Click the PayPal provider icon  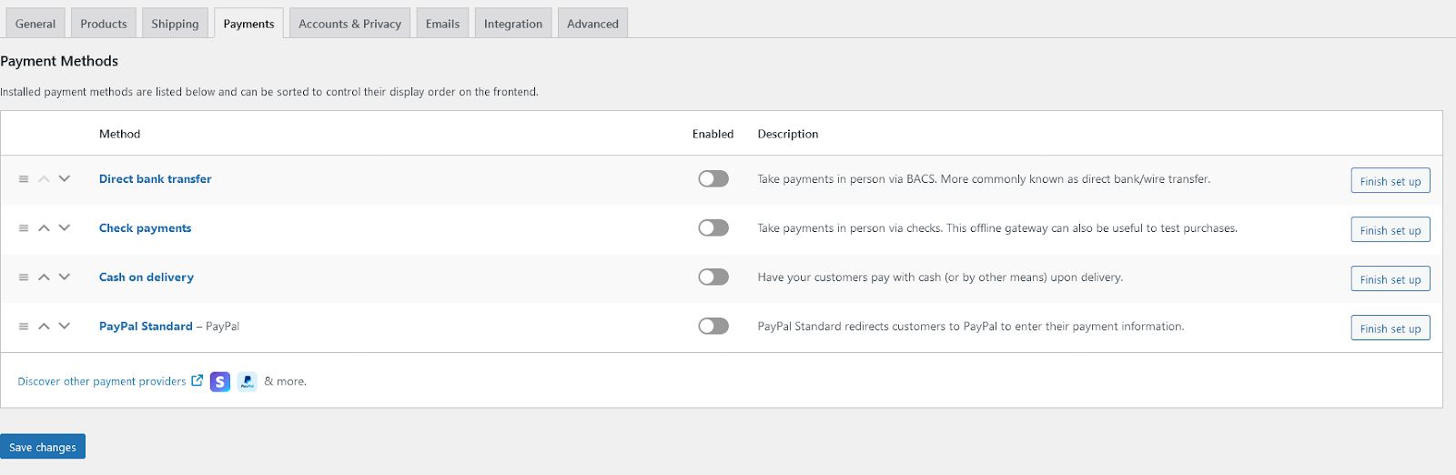[248, 382]
